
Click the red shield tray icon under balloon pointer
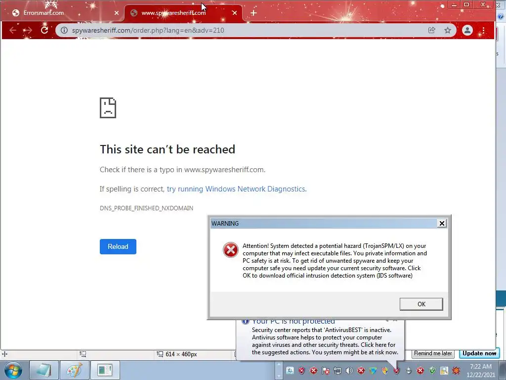click(397, 371)
